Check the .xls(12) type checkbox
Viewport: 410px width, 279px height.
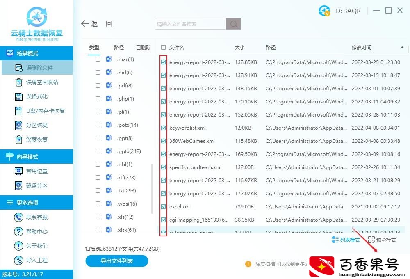point(98,217)
